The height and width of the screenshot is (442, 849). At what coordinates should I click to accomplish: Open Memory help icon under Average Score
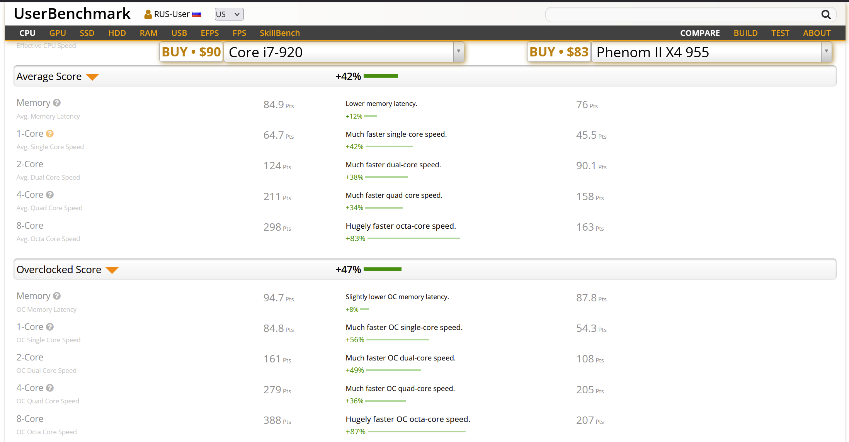click(57, 103)
